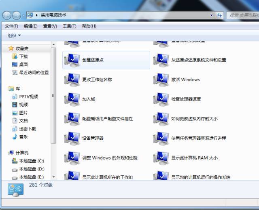Screen dimensions: 259x210
Task: Select 下载 in the favorites list
Action: (23, 57)
